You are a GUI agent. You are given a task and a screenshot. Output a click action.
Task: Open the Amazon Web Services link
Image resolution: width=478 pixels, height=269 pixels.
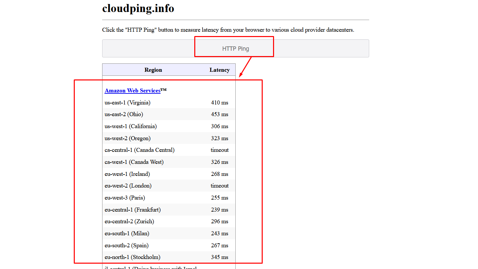point(133,90)
